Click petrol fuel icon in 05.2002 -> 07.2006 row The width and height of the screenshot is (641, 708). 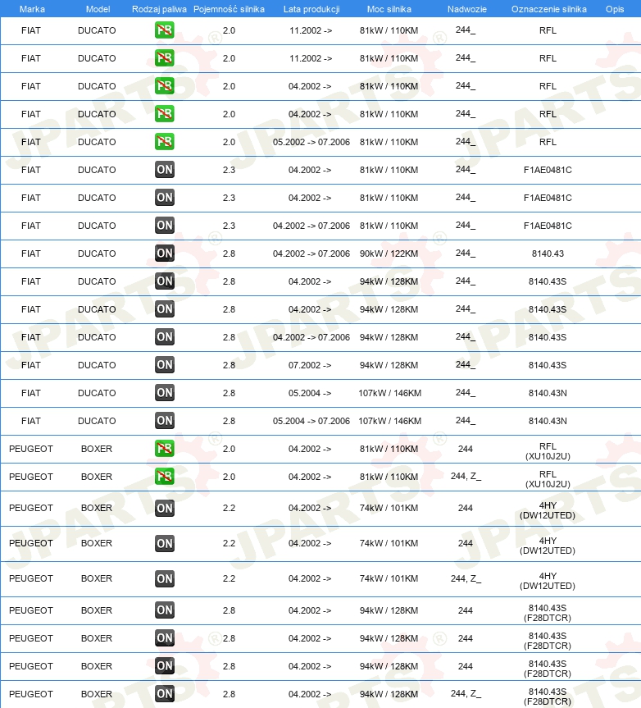165,142
